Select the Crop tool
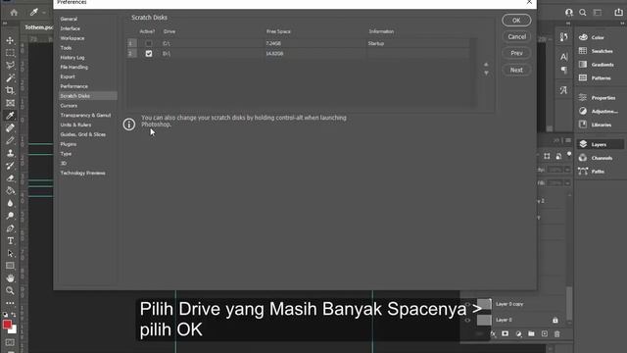627x353 pixels. point(10,90)
